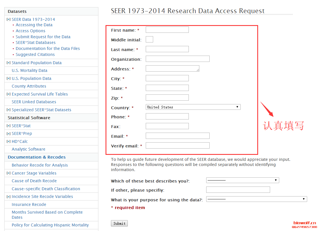Viewport: 322px width, 231px height.
Task: Expand SEER Data 1973-2014 tree node
Action: pos(9,19)
